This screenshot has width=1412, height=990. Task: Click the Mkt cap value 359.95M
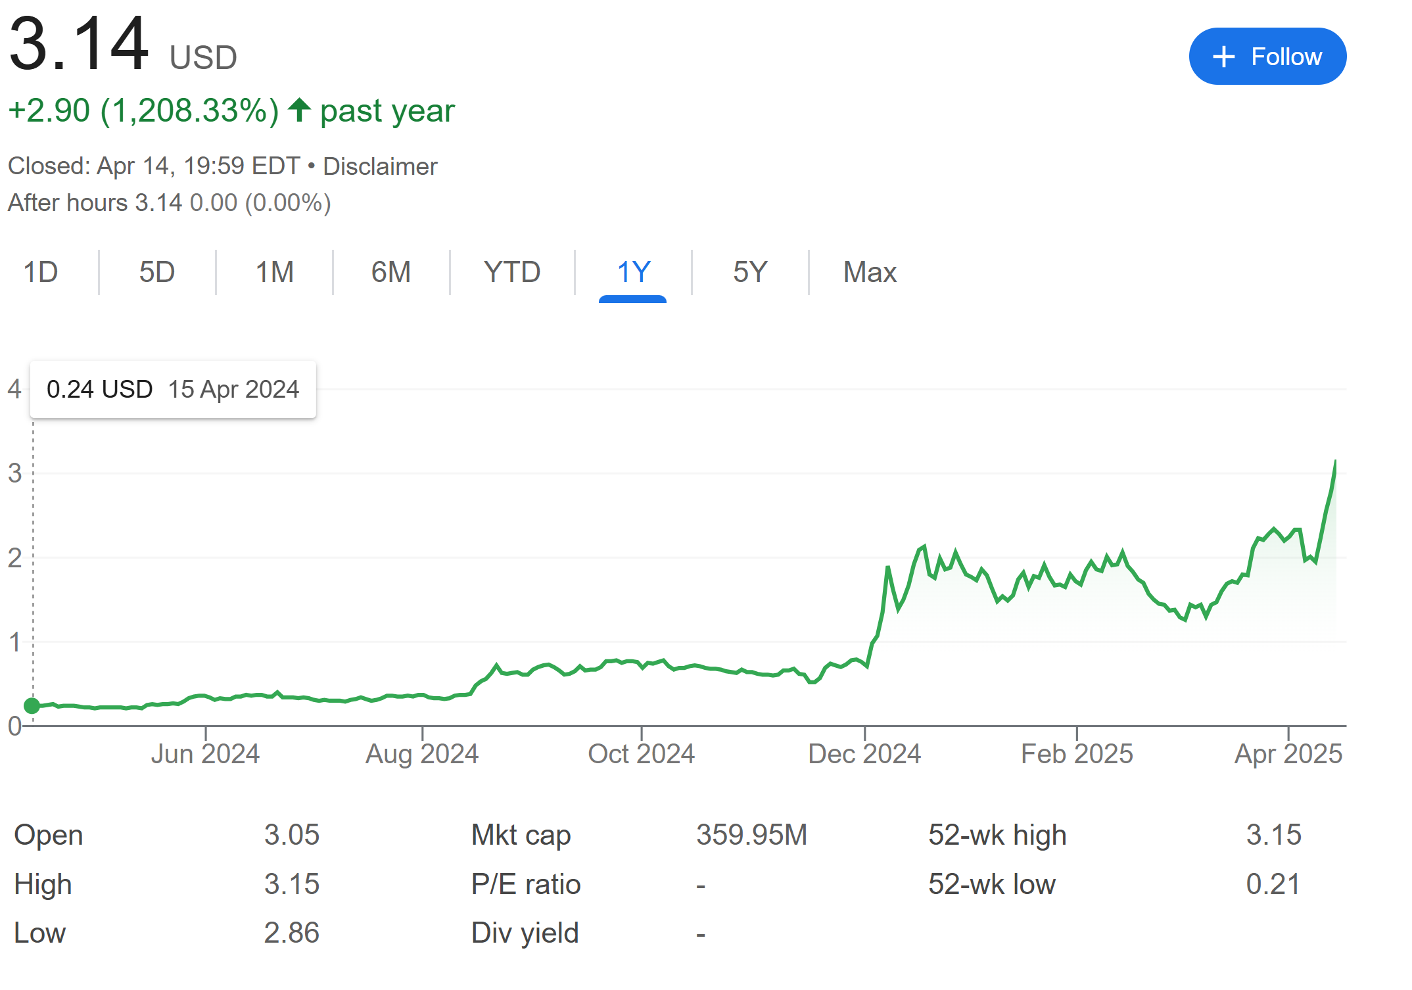click(751, 835)
